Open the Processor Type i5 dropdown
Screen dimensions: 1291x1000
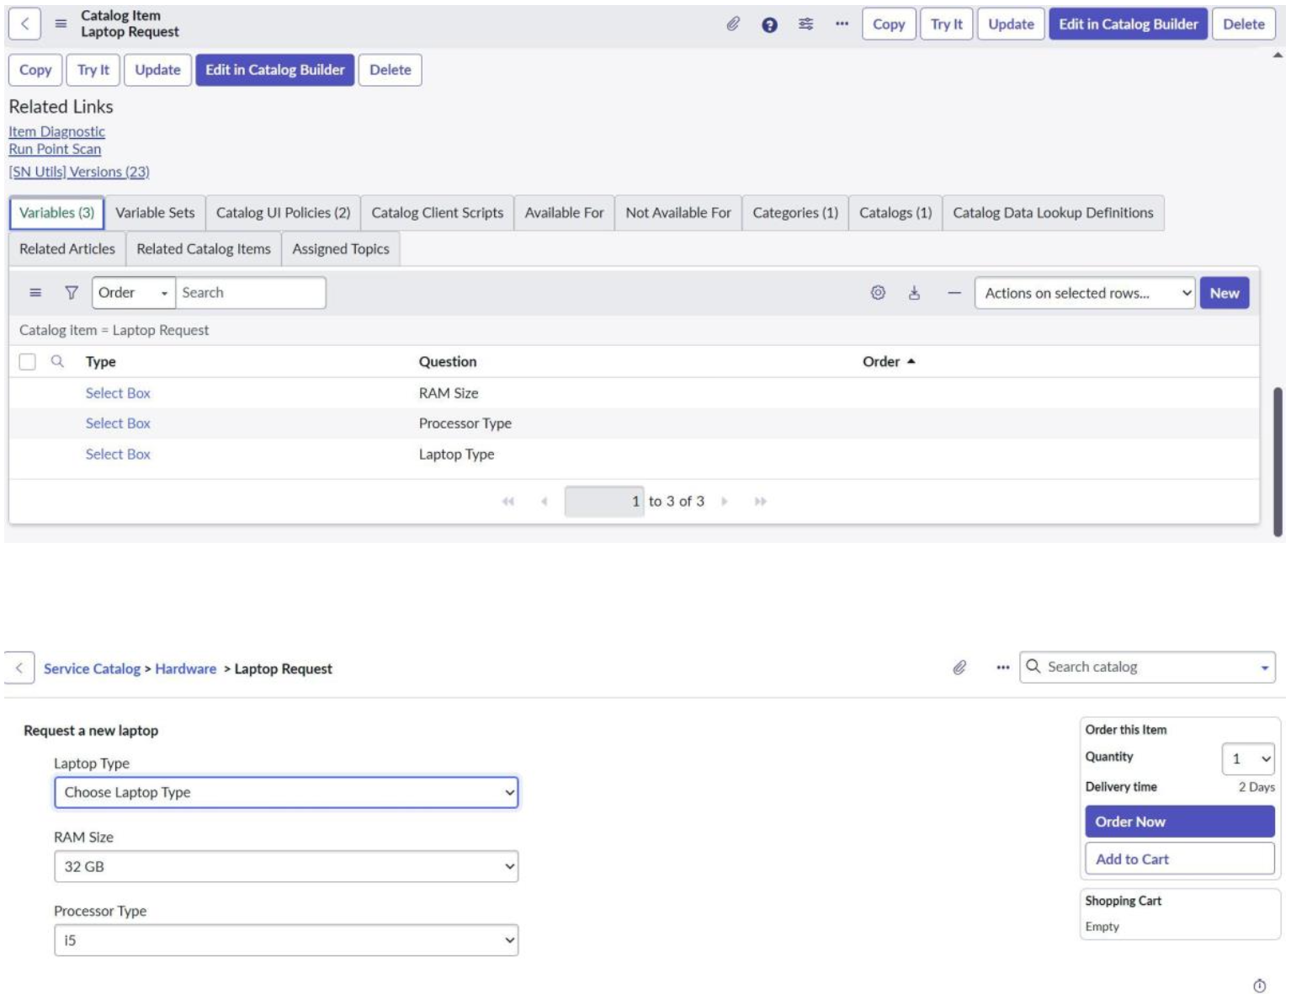coord(286,940)
